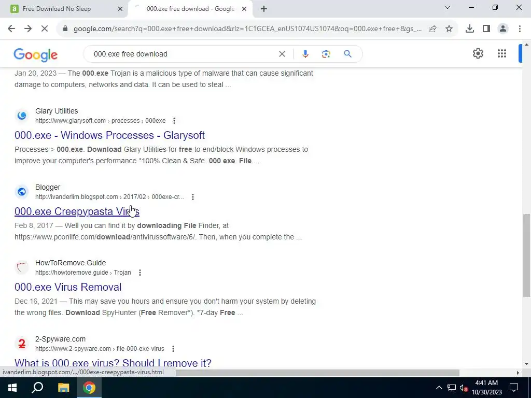
Task: Go back to the previous page
Action: pos(11,29)
